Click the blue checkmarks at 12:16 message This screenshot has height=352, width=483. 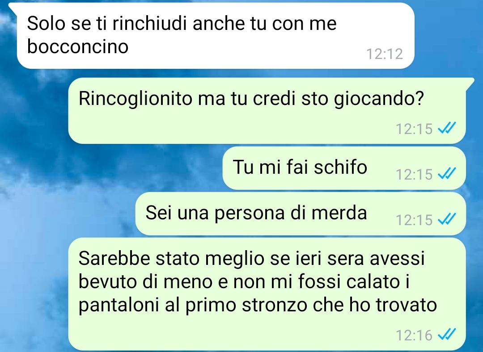(x=447, y=334)
